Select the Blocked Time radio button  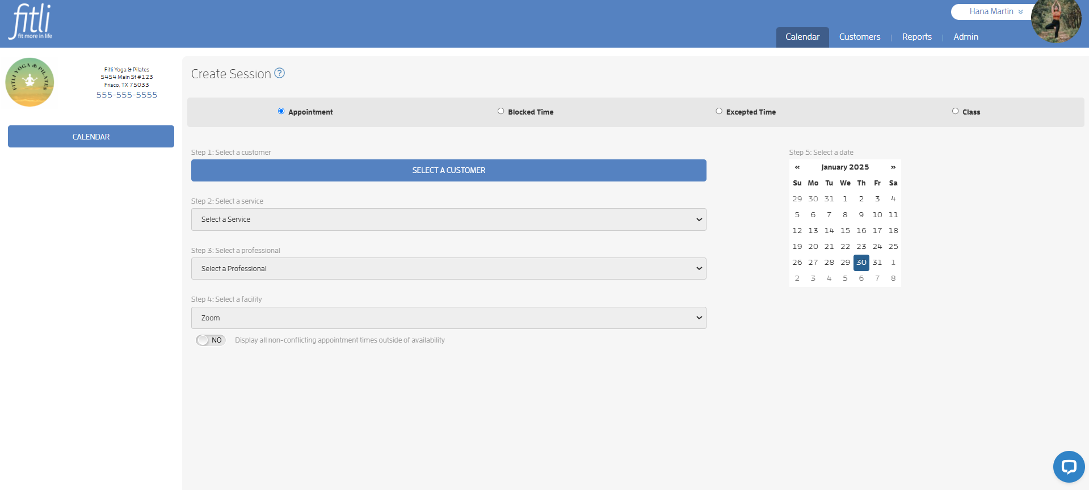pos(501,111)
